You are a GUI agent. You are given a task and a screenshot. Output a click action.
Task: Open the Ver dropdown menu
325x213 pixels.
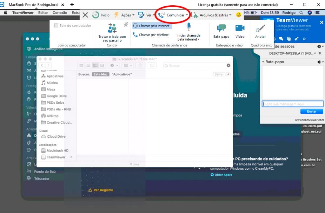pyautogui.click(x=146, y=15)
